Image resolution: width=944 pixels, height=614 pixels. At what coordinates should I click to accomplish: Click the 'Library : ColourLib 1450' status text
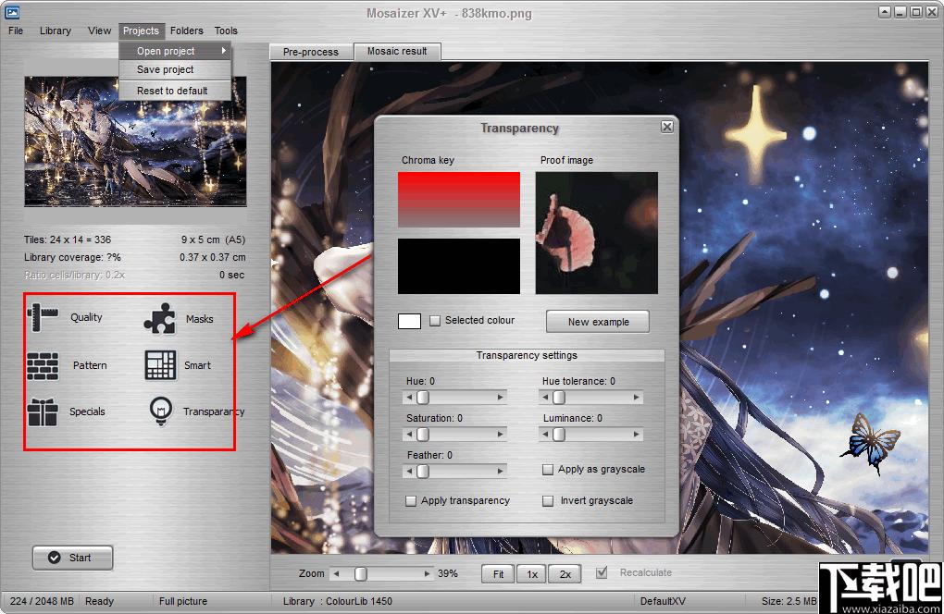click(x=338, y=601)
